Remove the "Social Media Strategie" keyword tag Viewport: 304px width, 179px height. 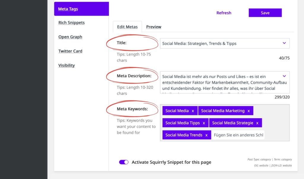point(257,123)
